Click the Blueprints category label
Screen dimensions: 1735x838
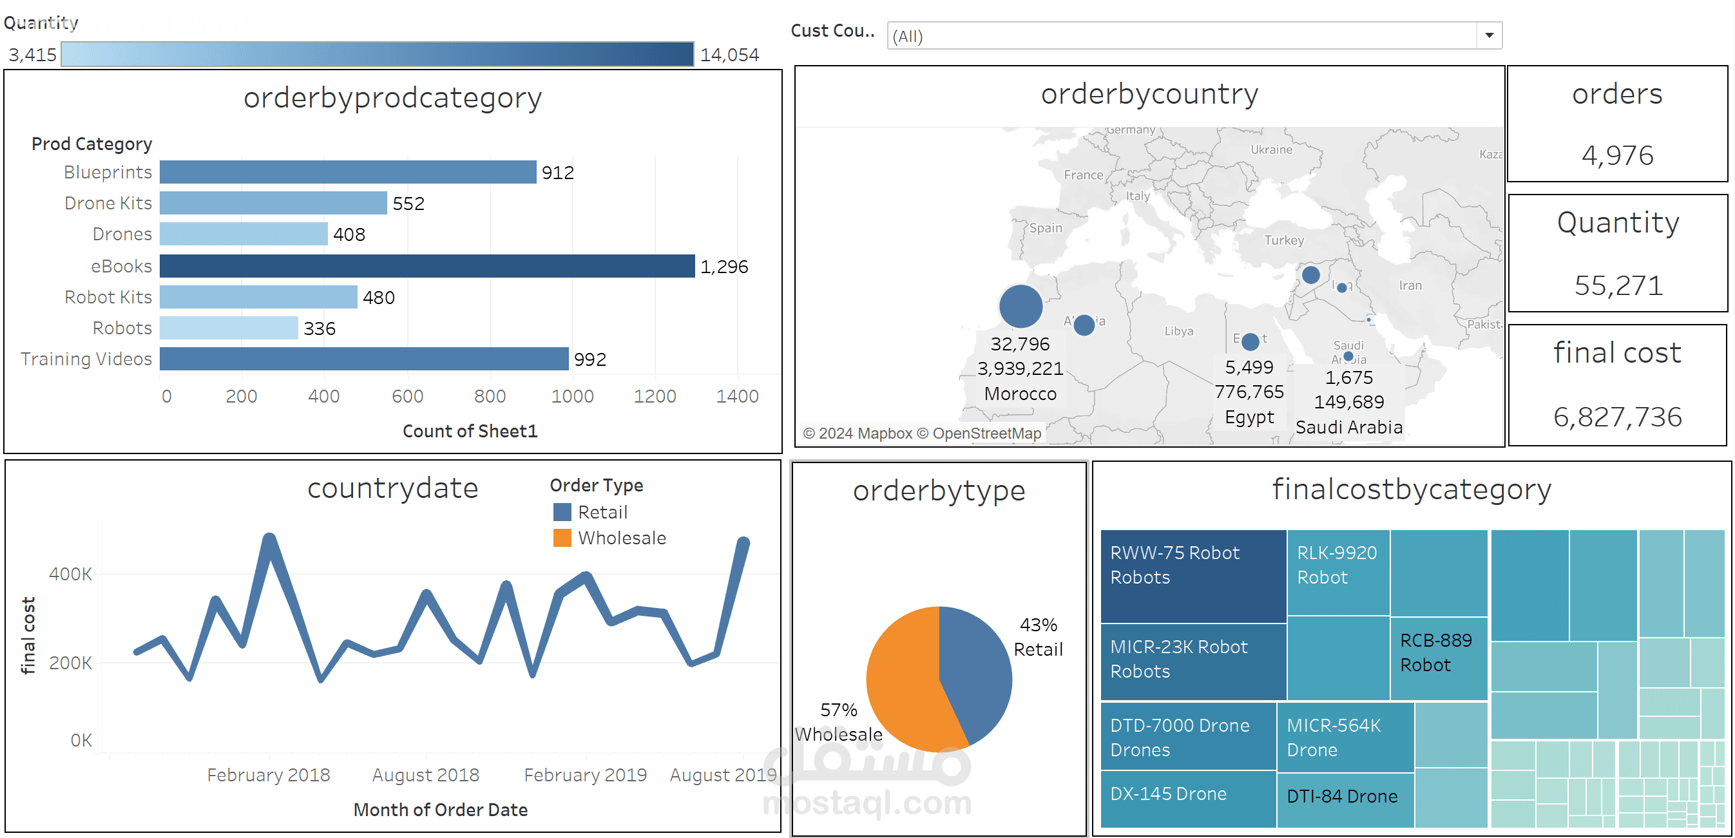coord(108,172)
